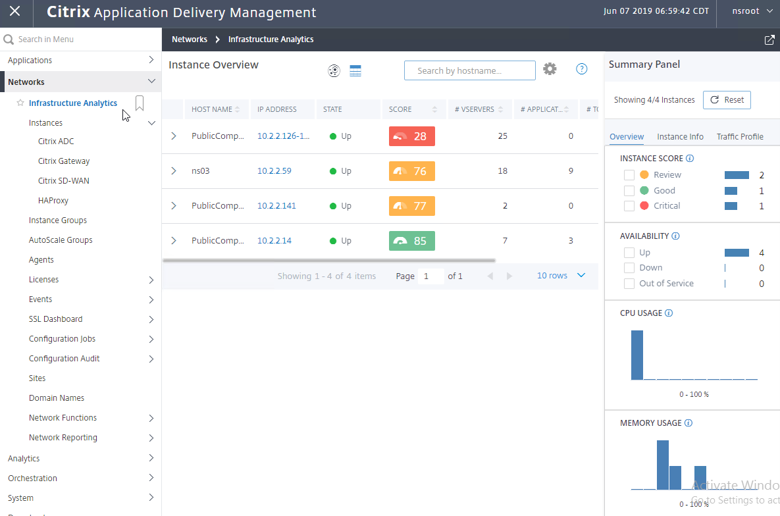Open the 10 rows per page dropdown

tap(561, 276)
